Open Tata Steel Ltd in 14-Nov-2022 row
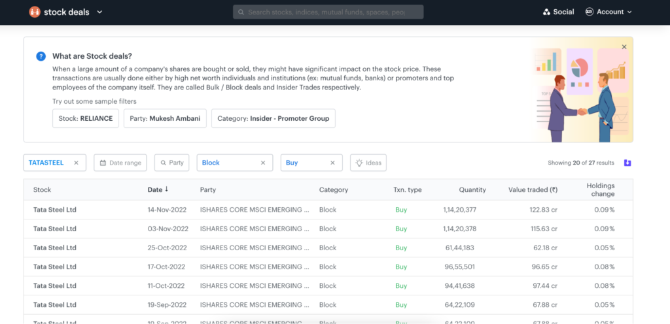This screenshot has width=670, height=324. coord(55,210)
